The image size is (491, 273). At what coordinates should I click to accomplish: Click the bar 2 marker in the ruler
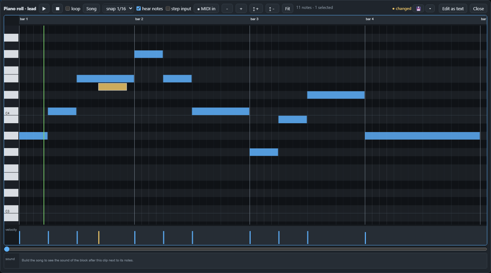139,19
